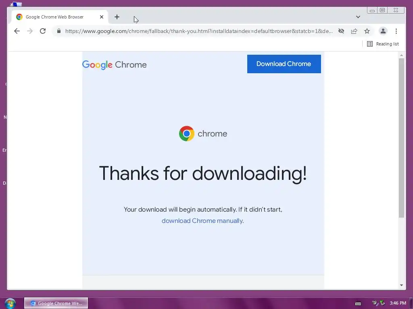Click the scrollbar up arrow

[x=401, y=55]
